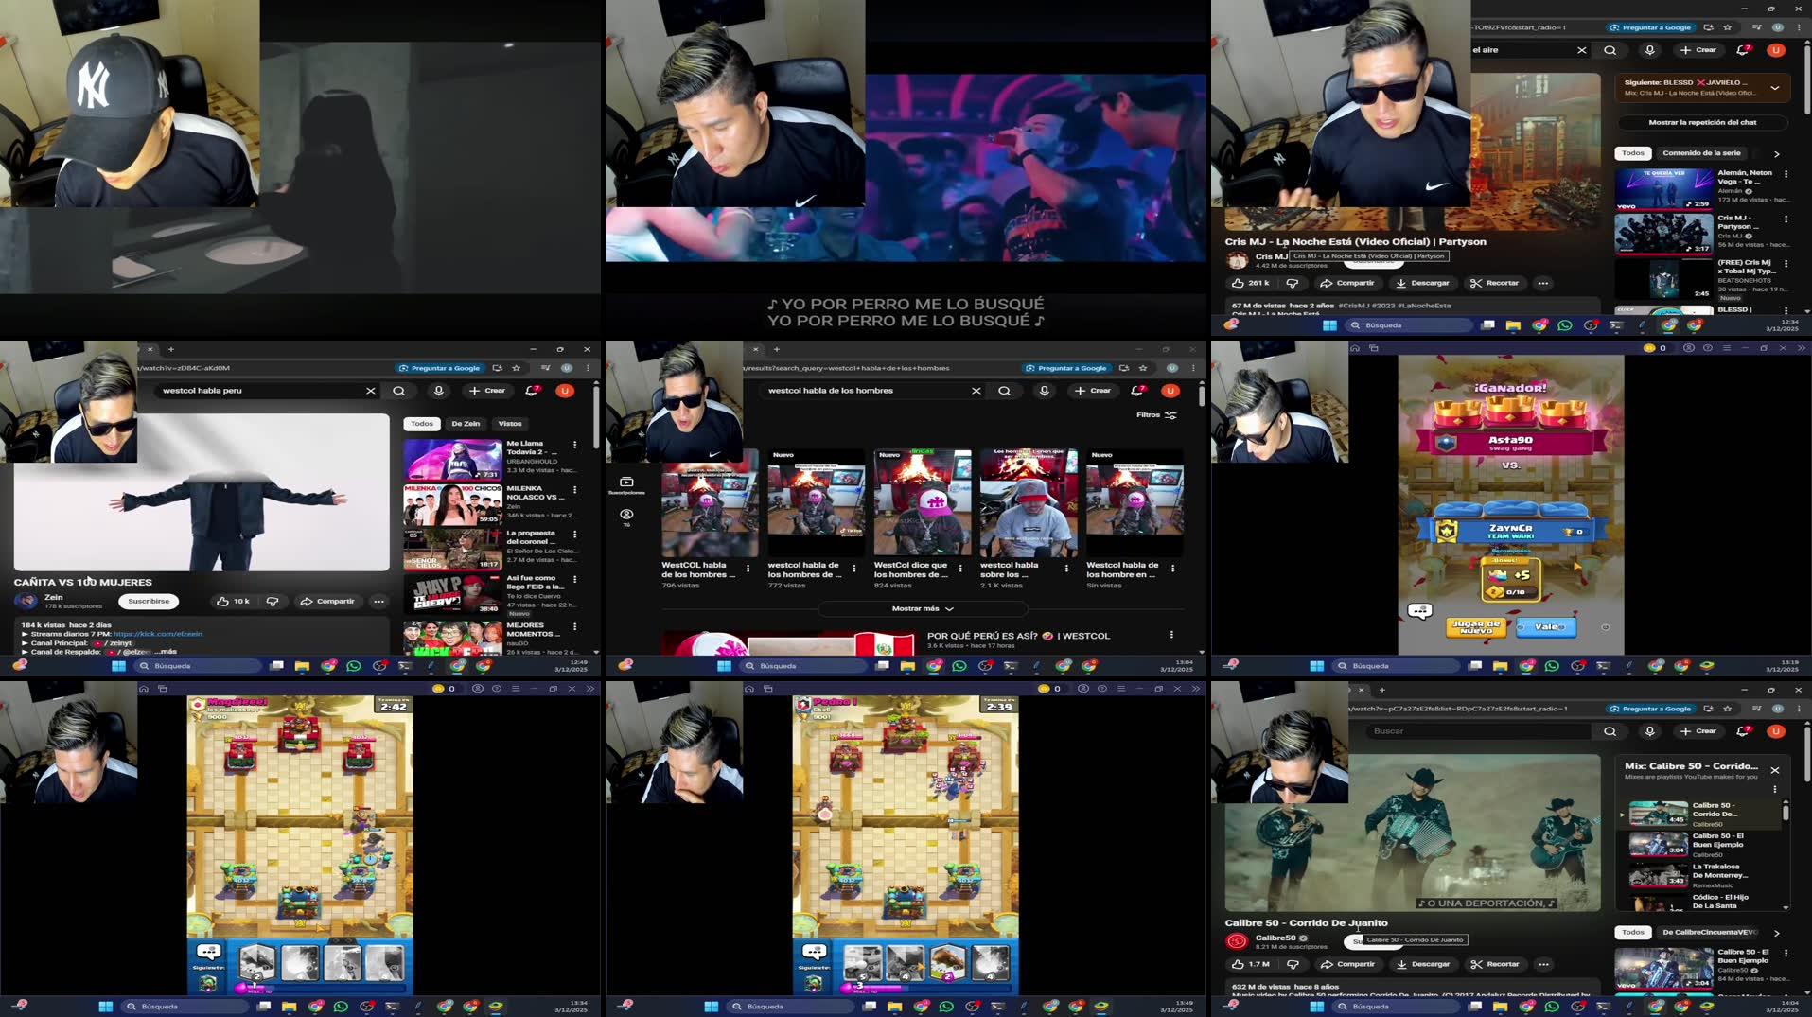Open the three-dot menu on Descargar row
This screenshot has height=1017, width=1812.
pyautogui.click(x=1542, y=283)
